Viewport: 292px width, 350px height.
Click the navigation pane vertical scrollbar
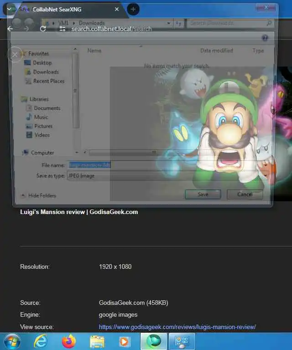coord(76,90)
